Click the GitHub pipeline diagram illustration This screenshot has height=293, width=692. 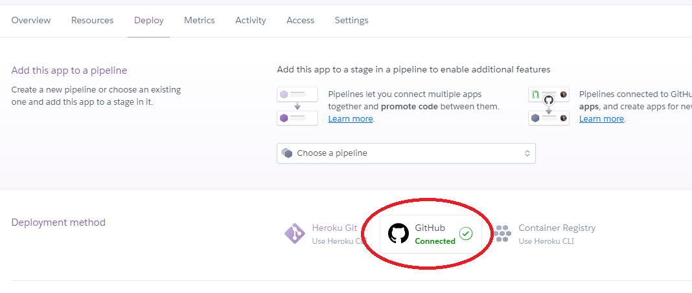click(x=549, y=106)
